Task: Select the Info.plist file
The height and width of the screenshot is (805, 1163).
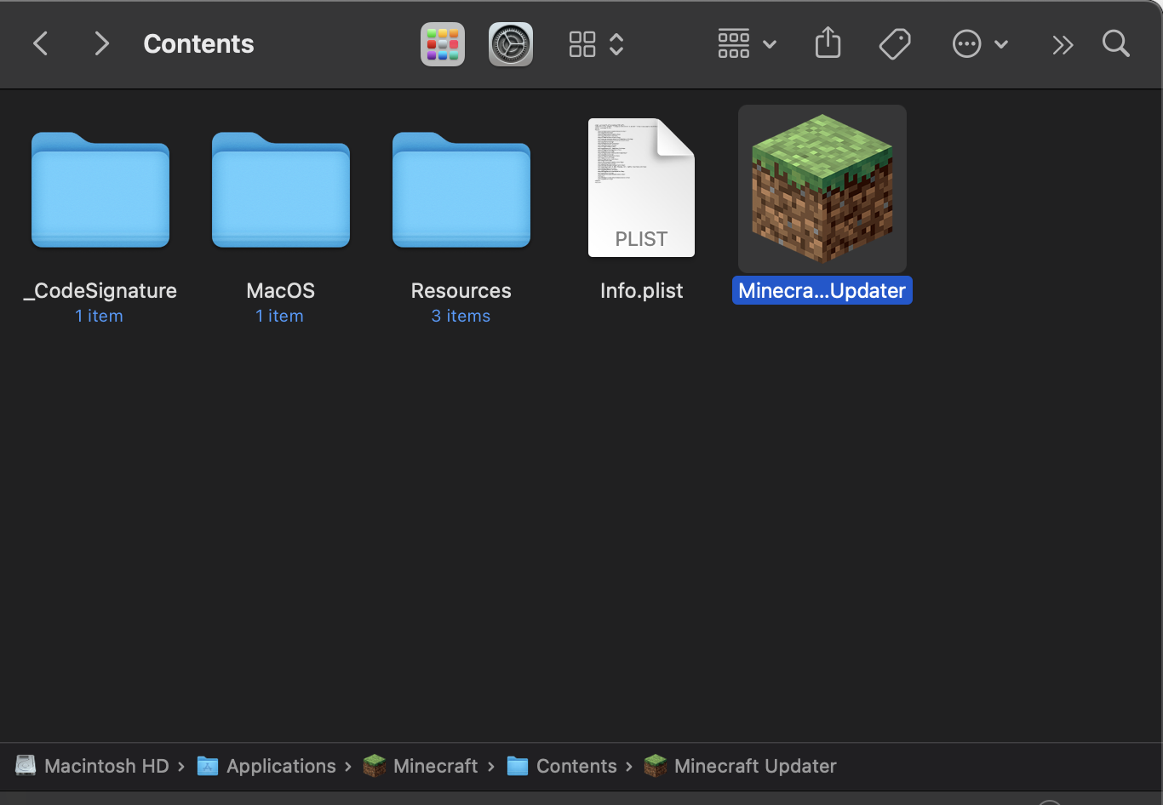Action: 641,188
